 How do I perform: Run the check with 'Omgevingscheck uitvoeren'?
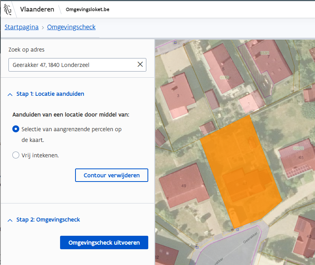pos(104,242)
